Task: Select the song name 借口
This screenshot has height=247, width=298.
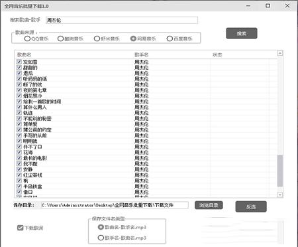Action: point(28,192)
